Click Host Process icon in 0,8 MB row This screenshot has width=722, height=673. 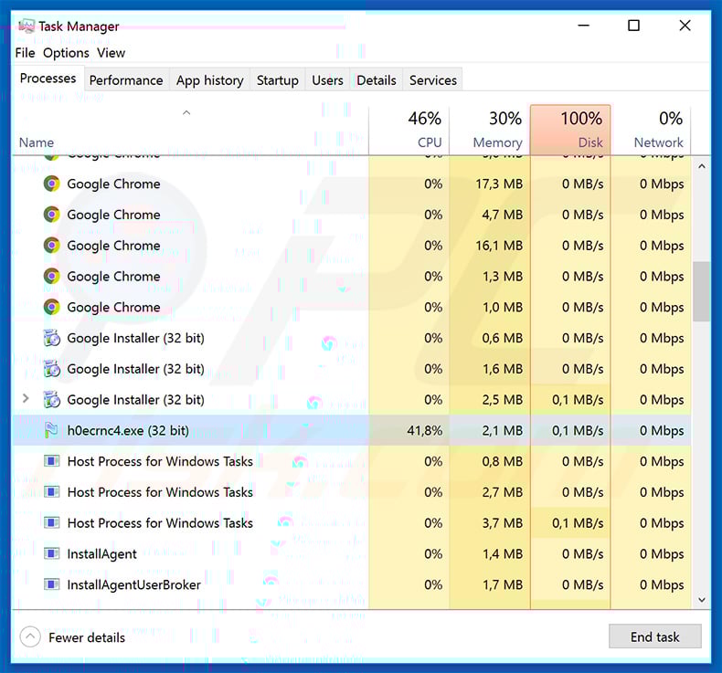tap(51, 461)
